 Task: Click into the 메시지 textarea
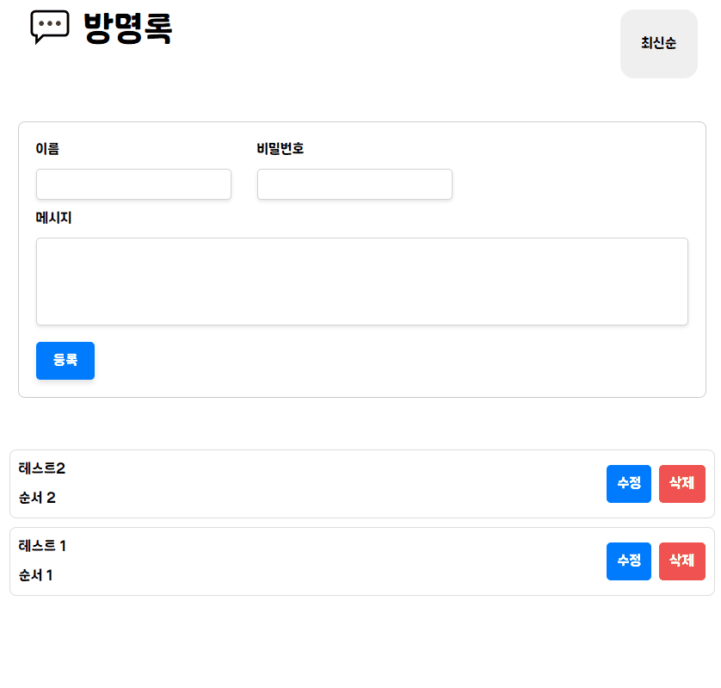click(x=362, y=282)
